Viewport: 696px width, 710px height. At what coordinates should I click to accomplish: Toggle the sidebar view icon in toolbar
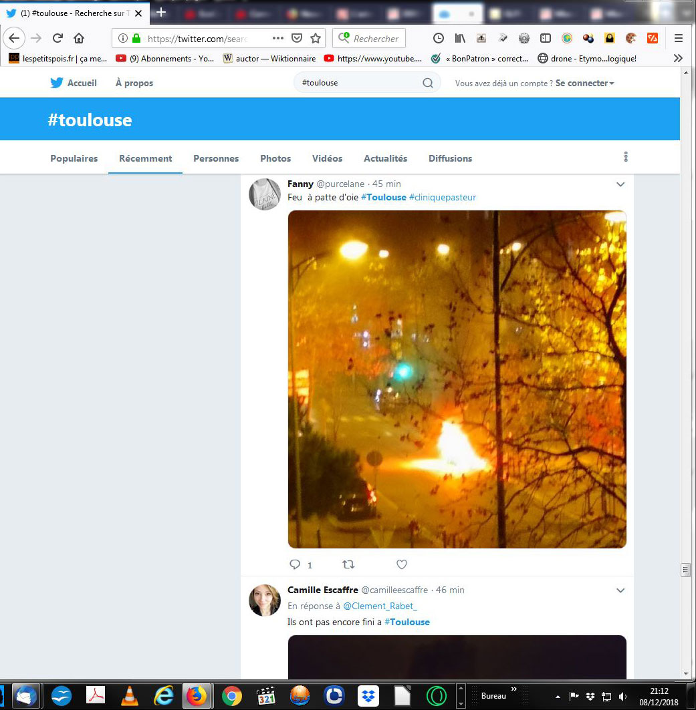546,38
